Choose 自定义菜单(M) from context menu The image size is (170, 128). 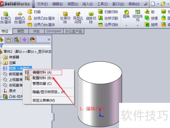pos(49,100)
